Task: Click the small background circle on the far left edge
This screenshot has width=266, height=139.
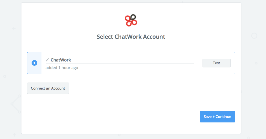Action: click(5, 76)
